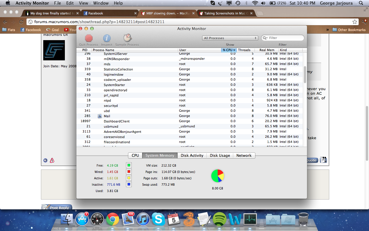Select the DashboardClient process row
The height and width of the screenshot is (231, 369).
[189, 121]
